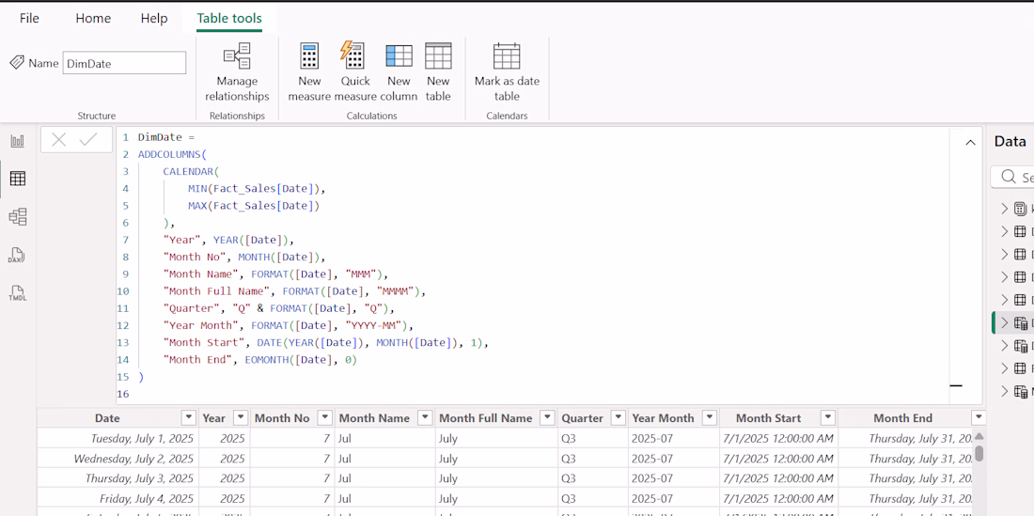Click the table vertical scrollbar thumb
The height and width of the screenshot is (516, 1034).
point(979,453)
